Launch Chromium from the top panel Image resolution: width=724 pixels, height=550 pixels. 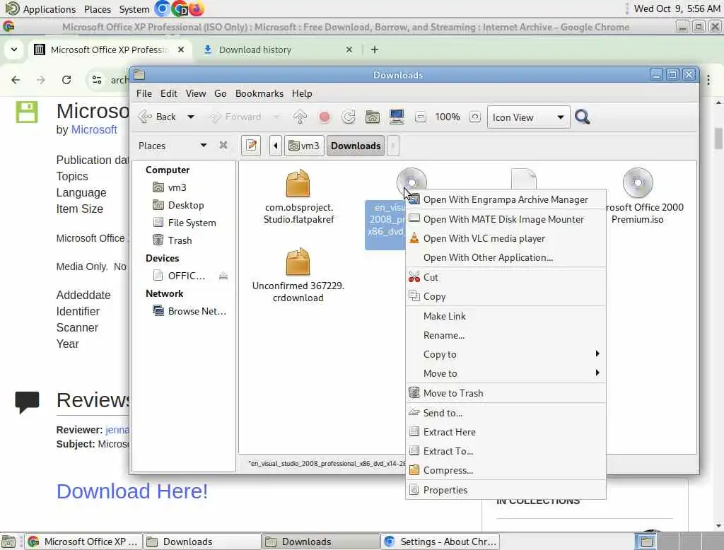(x=162, y=8)
